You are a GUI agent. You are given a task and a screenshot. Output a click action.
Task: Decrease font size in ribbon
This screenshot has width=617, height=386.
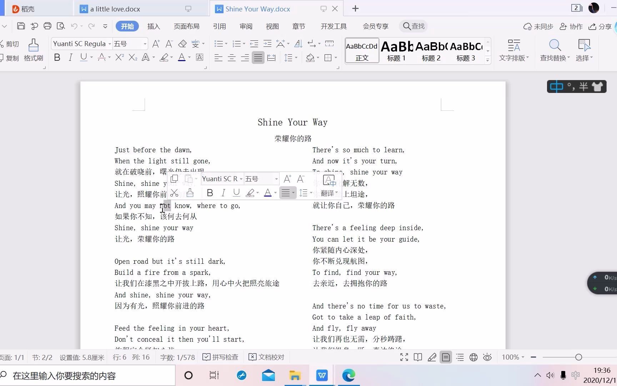click(169, 44)
